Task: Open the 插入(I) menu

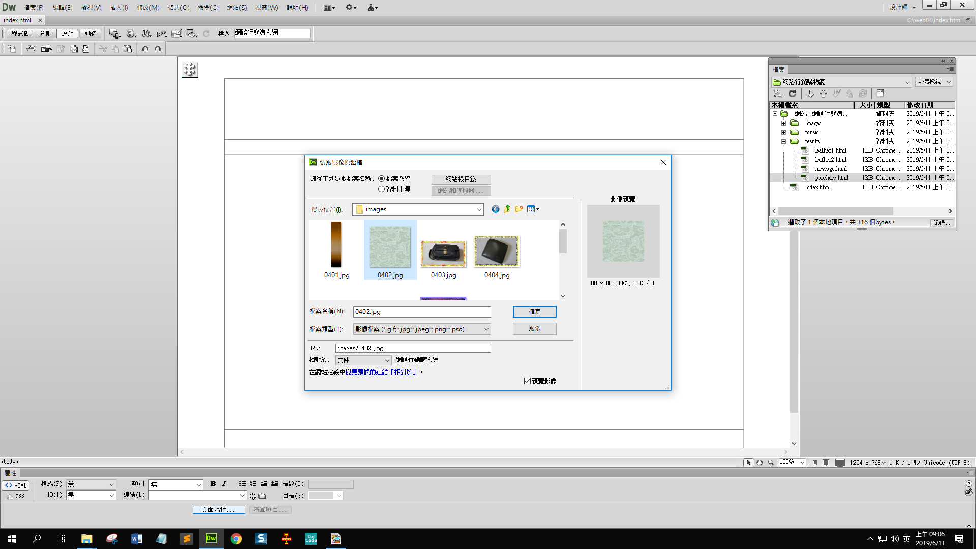Action: (119, 7)
